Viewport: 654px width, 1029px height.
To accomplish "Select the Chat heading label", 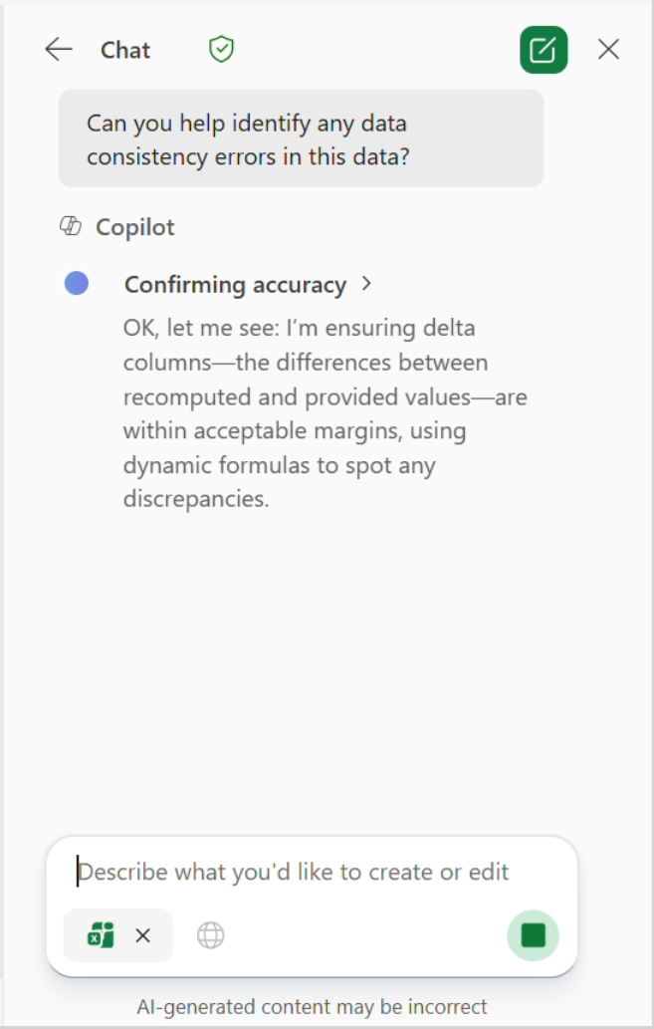I will click(x=125, y=49).
